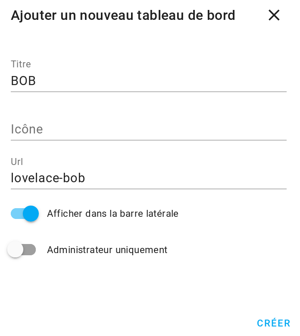Click the Icône placeholder text

pyautogui.click(x=27, y=129)
